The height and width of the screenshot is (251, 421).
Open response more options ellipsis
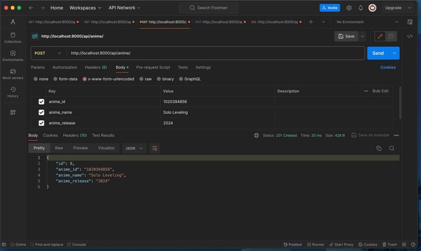click(x=396, y=135)
